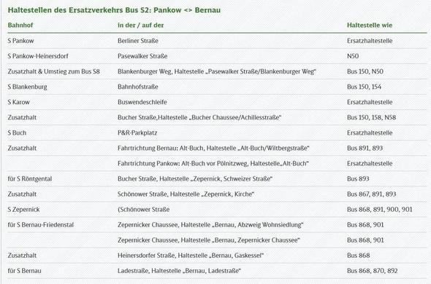Select the 'für S Röntgental' row label

30,178
